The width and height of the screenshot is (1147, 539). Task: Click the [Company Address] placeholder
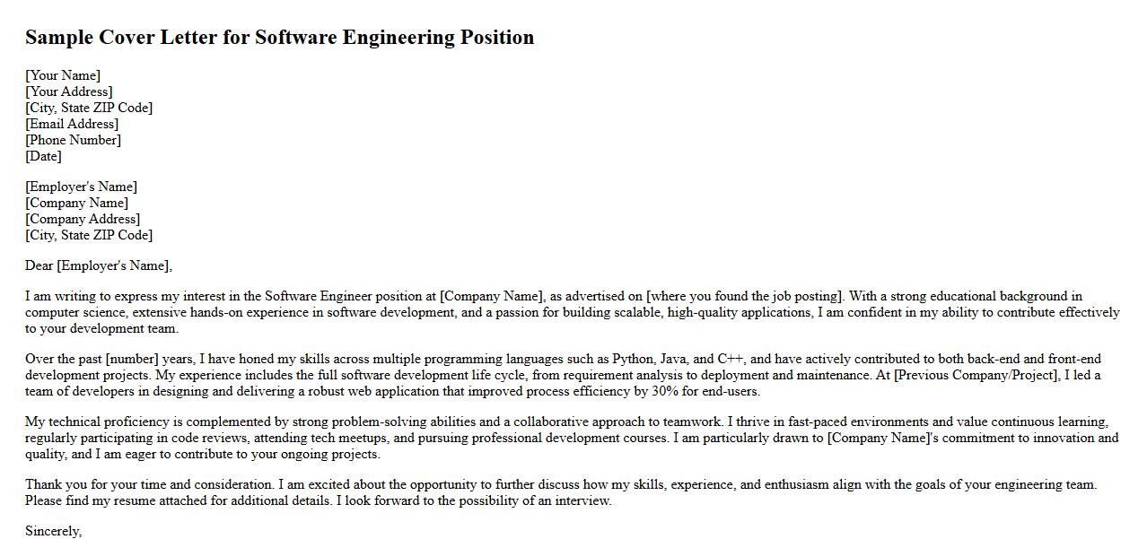pos(83,219)
